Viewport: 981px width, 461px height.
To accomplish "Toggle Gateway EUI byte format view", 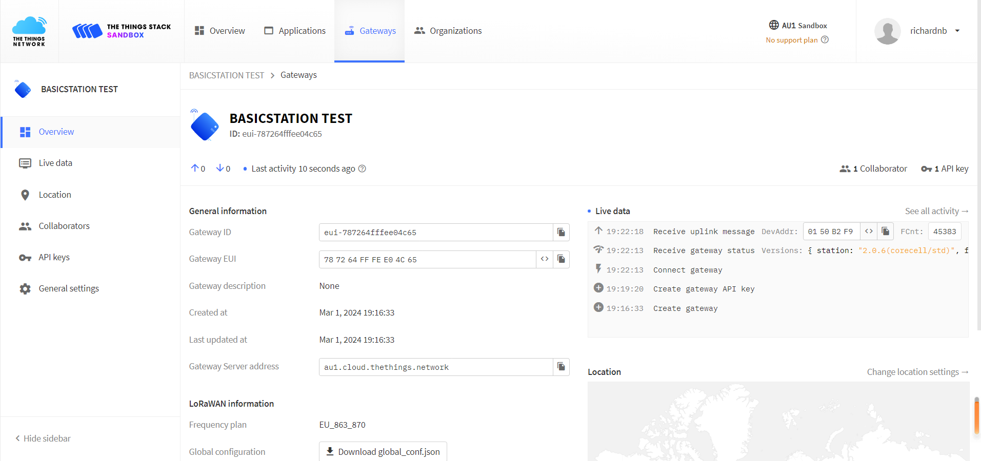I will click(545, 259).
